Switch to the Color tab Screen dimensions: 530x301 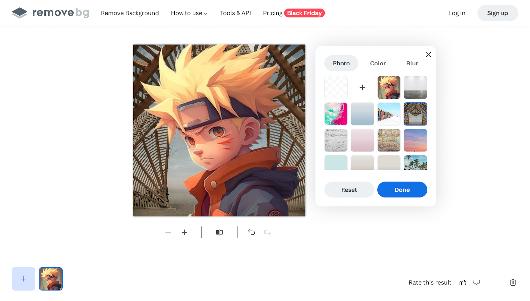[378, 63]
